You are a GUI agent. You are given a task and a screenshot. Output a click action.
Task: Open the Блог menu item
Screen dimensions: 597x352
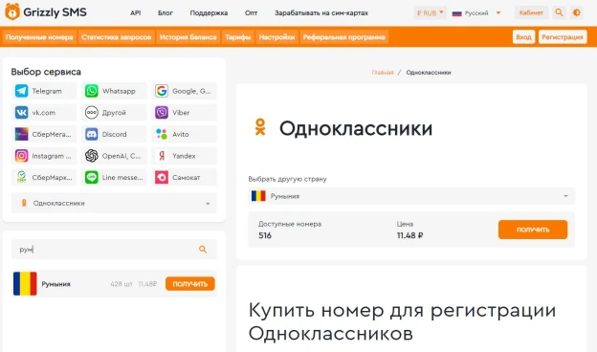pyautogui.click(x=166, y=13)
